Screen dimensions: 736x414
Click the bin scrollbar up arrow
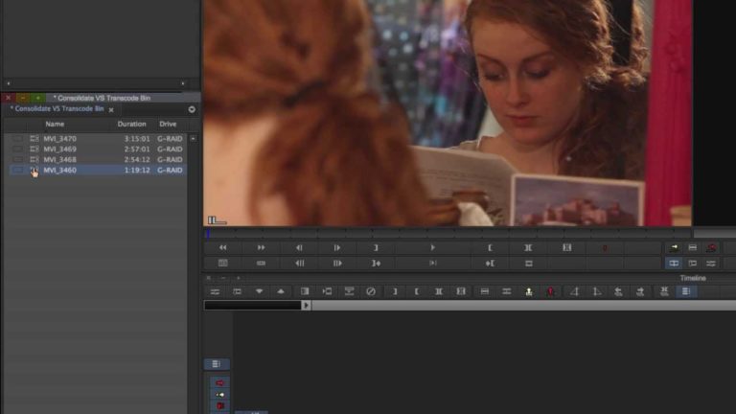[x=193, y=139]
